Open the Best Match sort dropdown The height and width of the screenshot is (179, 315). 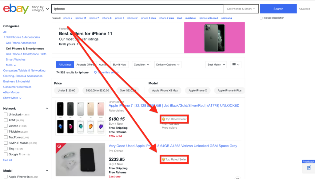pyautogui.click(x=216, y=64)
